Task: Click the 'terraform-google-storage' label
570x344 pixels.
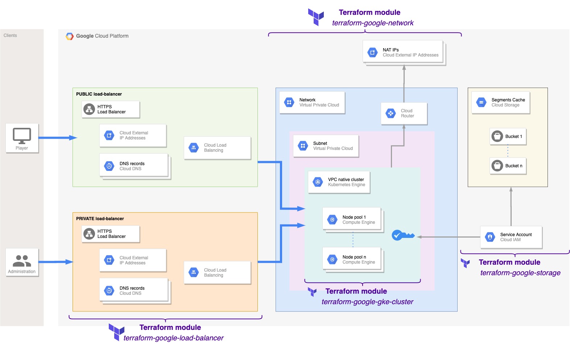Action: click(520, 273)
